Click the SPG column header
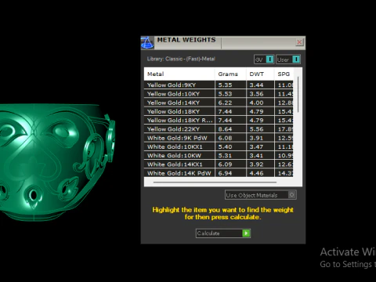This screenshot has height=282, width=376. pyautogui.click(x=284, y=74)
